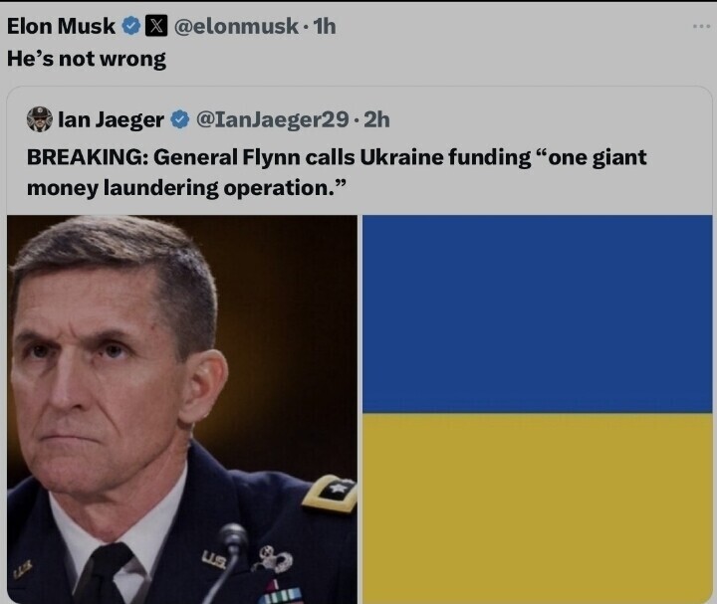Click the yellow stripe of Ukraine flag
The height and width of the screenshot is (604, 717).
(x=537, y=507)
